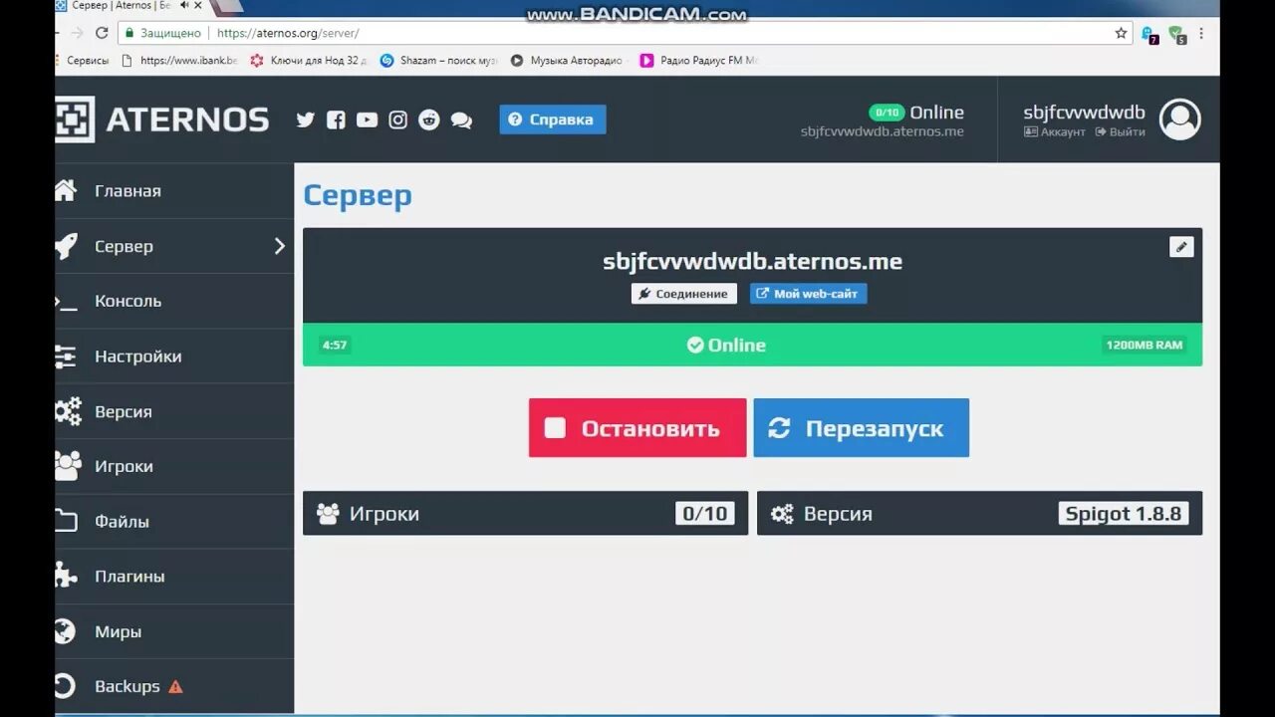Image resolution: width=1275 pixels, height=717 pixels.
Task: Open Сервер in the sidebar
Action: tap(174, 246)
